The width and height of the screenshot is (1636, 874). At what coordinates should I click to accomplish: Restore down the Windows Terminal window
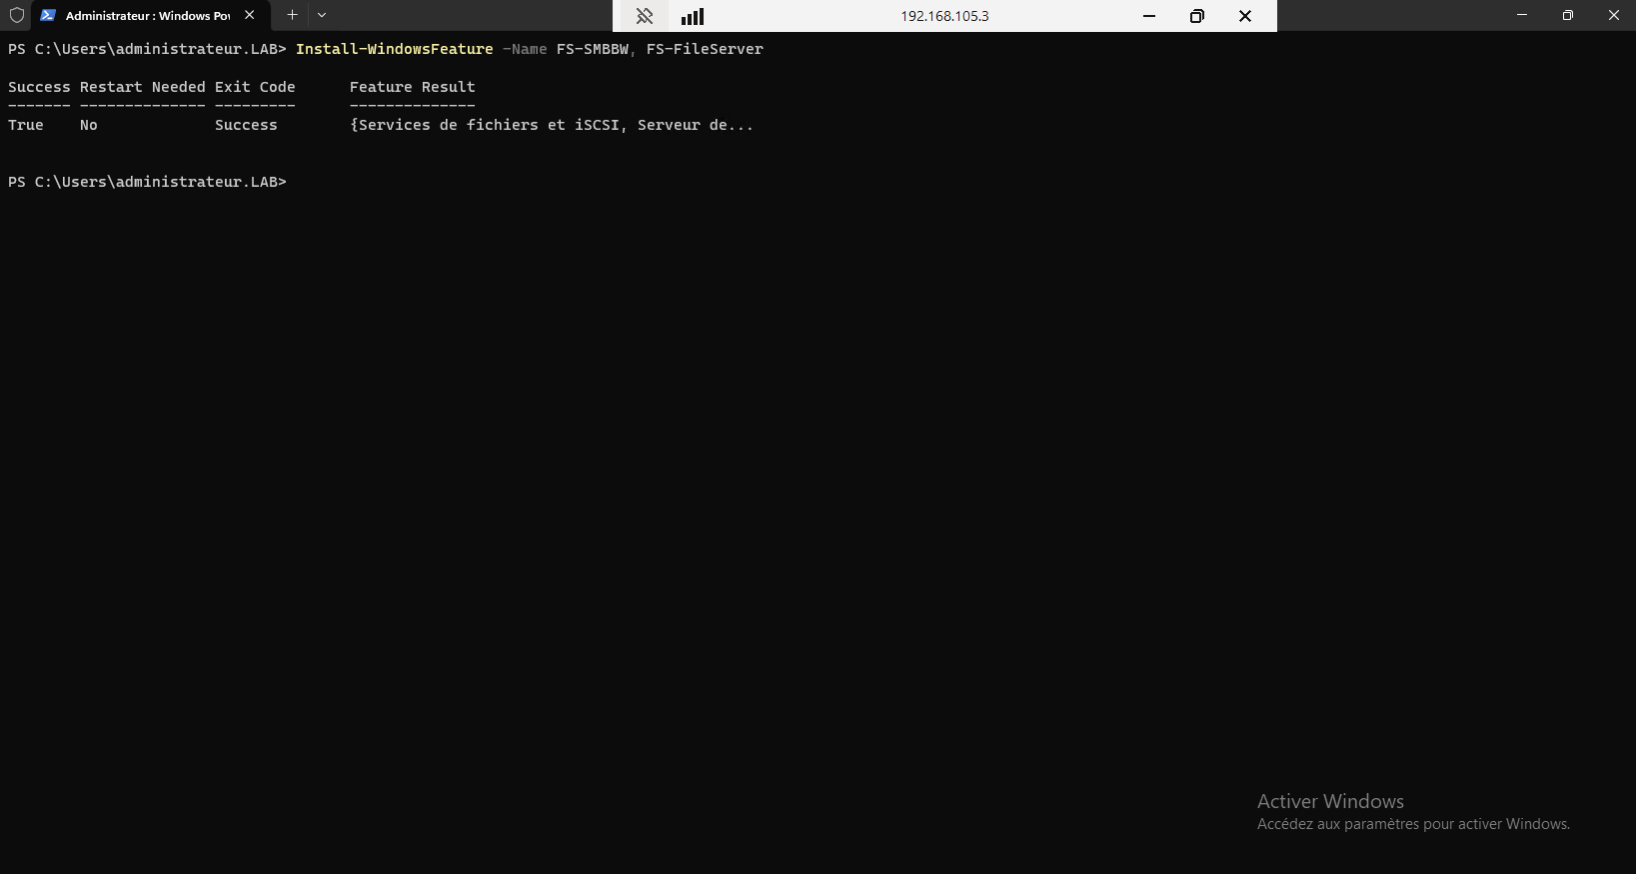click(1568, 15)
